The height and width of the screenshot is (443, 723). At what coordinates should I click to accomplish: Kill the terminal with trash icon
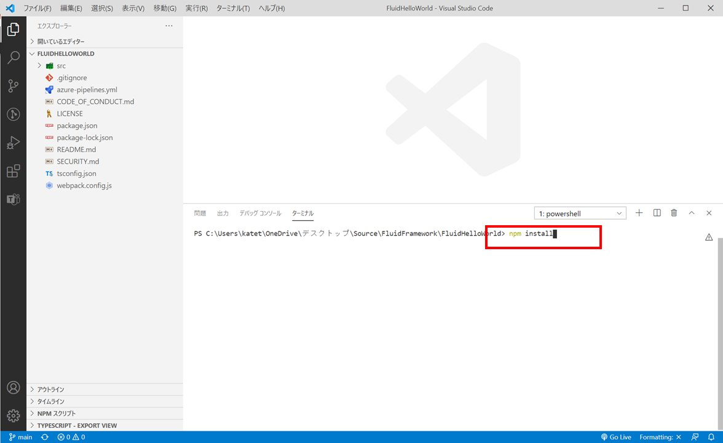(x=674, y=212)
